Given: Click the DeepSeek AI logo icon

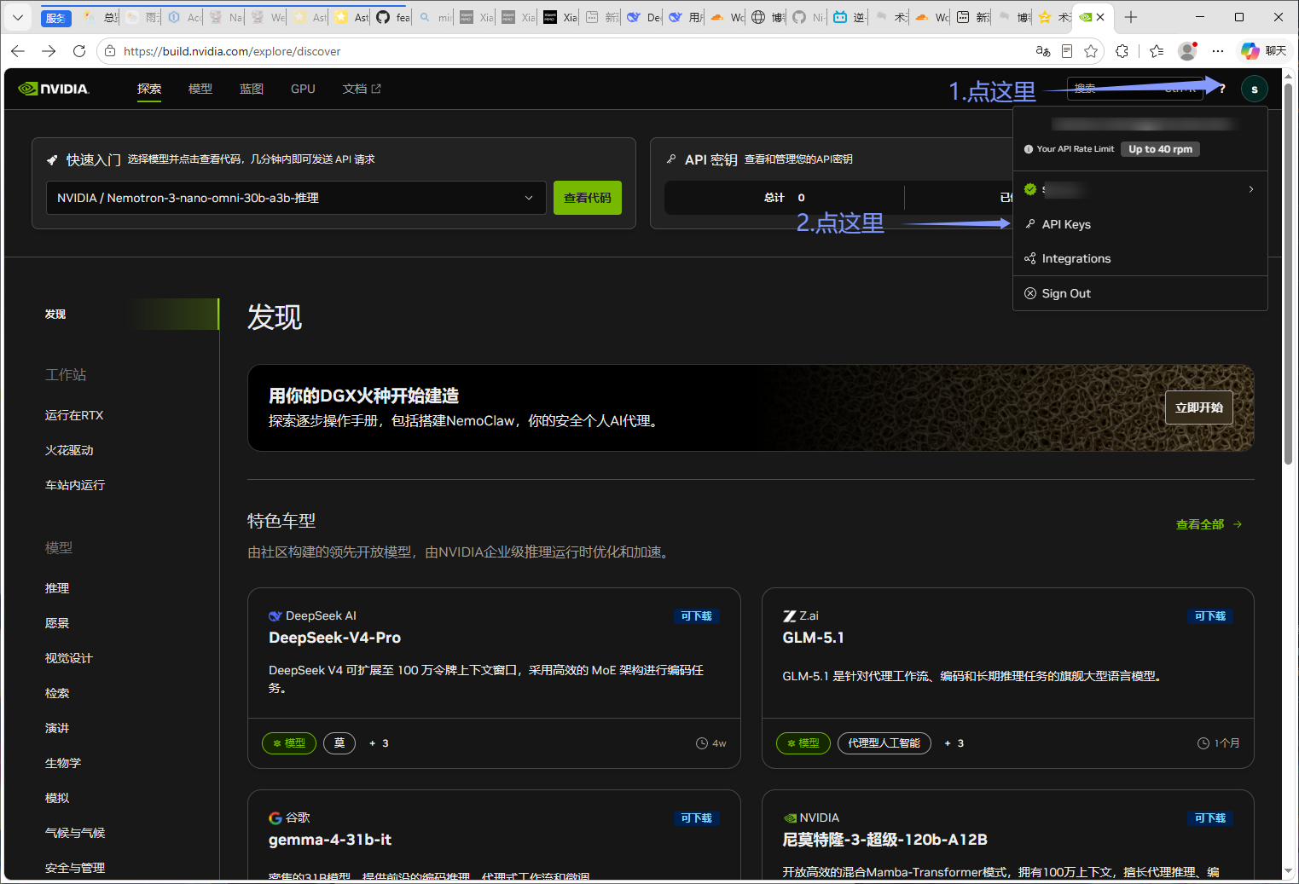Looking at the screenshot, I should point(275,615).
